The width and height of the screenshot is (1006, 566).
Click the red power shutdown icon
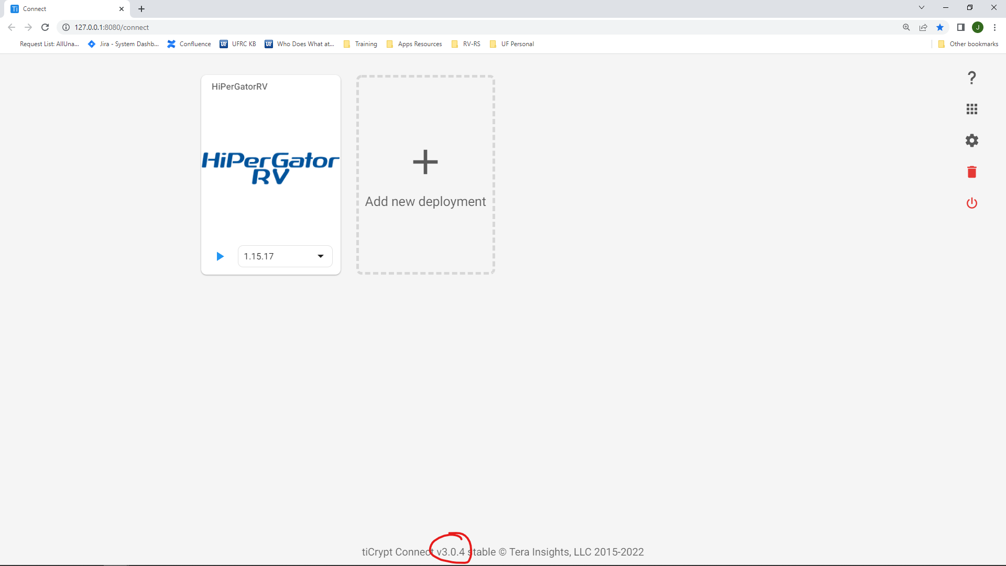pyautogui.click(x=971, y=203)
